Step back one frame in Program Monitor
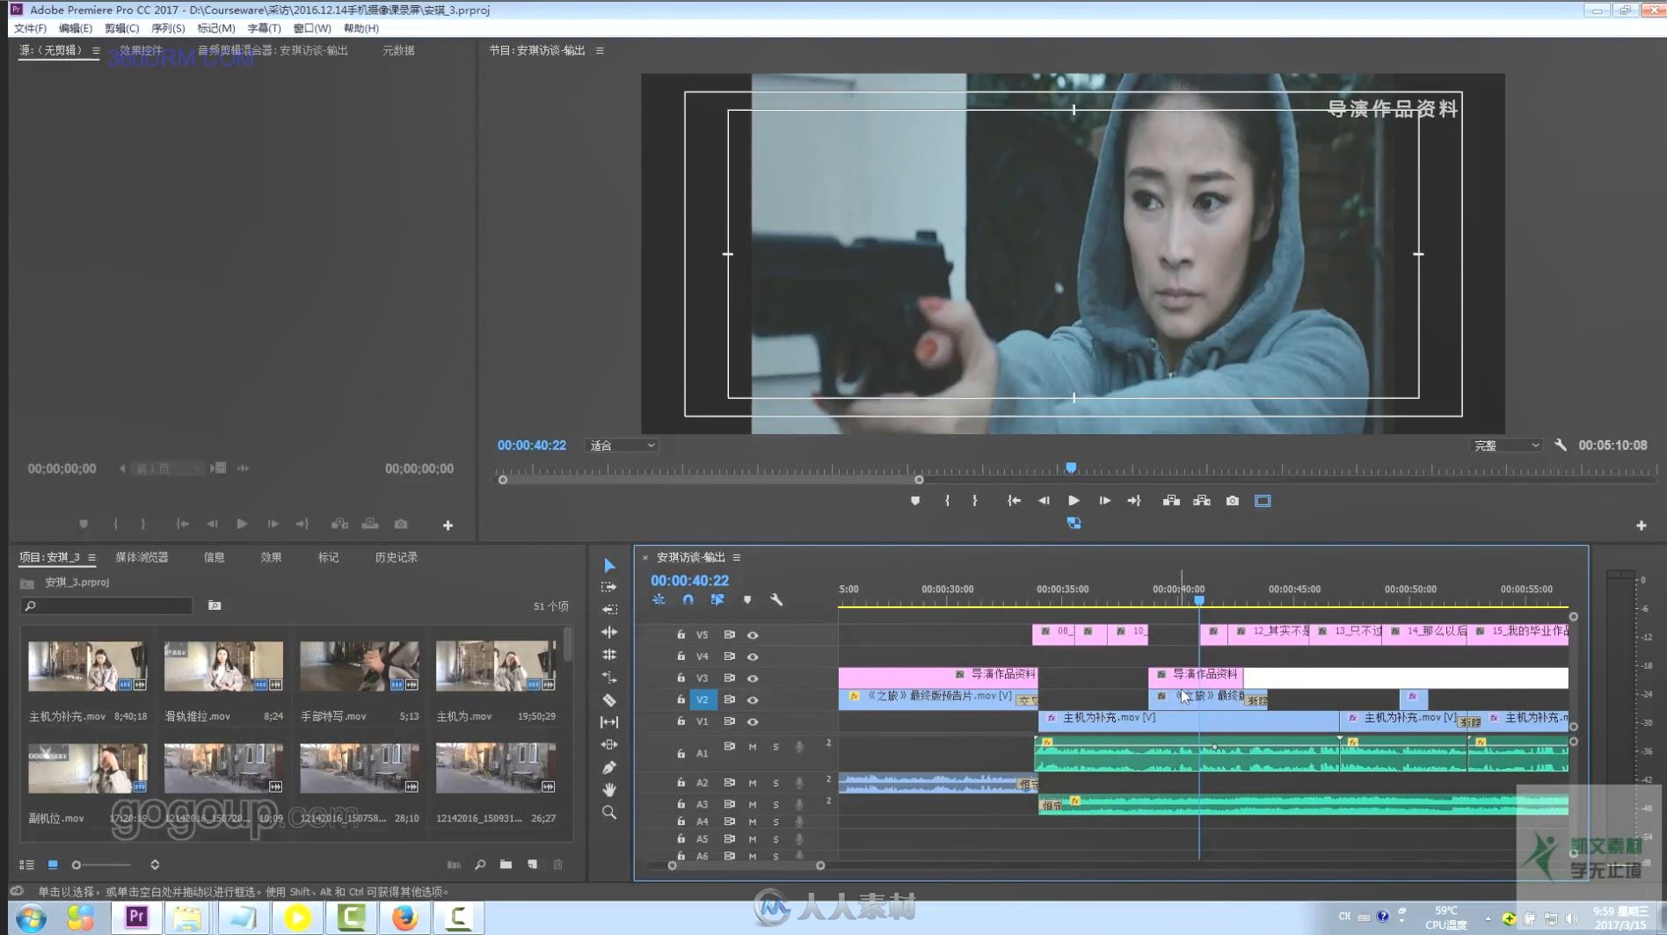 coord(1044,501)
